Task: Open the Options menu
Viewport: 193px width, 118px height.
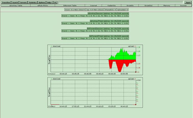Action: click(42, 2)
